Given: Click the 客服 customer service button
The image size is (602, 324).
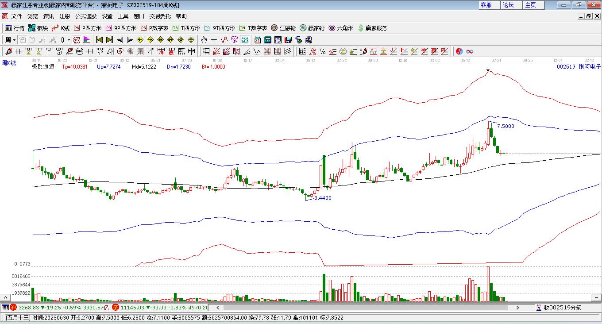Looking at the screenshot, I should click(486, 5).
